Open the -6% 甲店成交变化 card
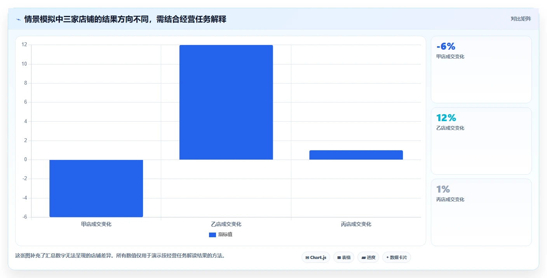 pyautogui.click(x=481, y=69)
